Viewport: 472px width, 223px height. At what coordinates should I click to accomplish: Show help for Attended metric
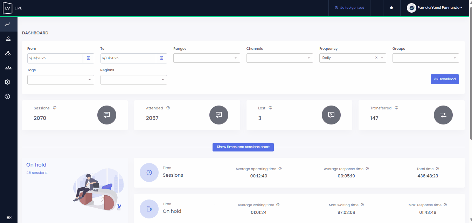coord(168,108)
